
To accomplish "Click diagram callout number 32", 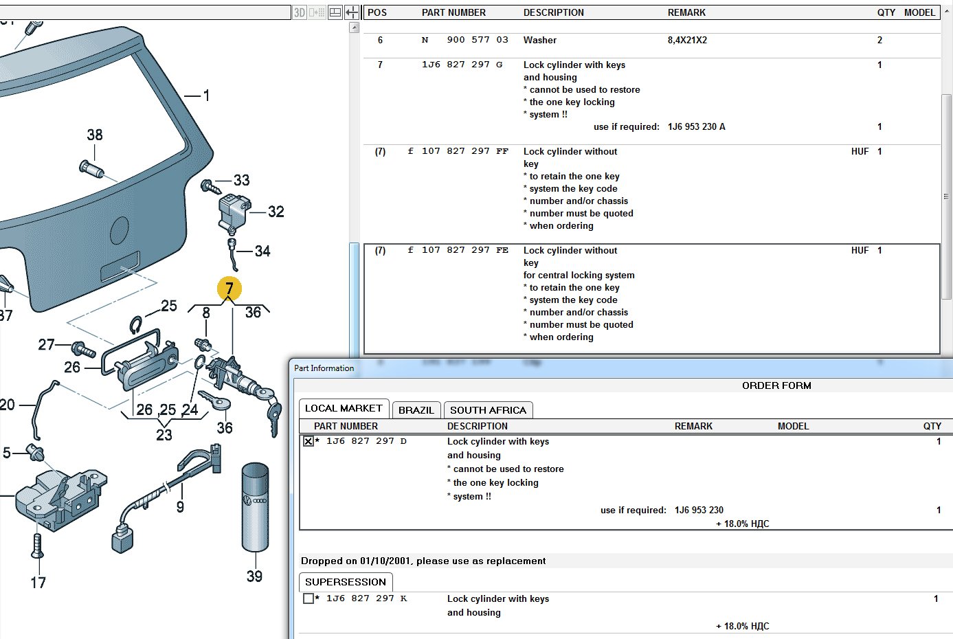I will (276, 212).
